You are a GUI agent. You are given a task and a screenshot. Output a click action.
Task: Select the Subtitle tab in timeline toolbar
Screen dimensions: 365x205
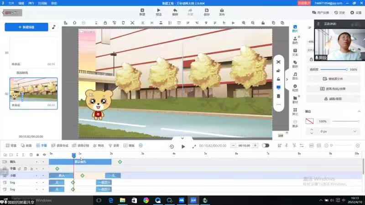(42, 145)
